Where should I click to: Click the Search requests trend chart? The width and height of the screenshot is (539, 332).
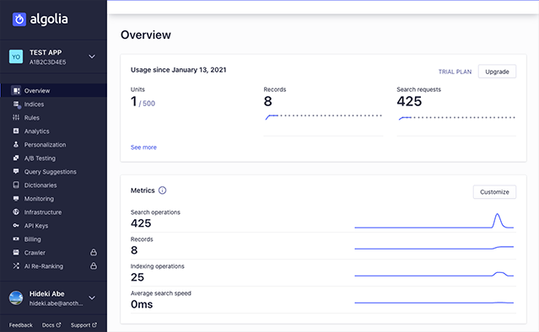point(456,118)
